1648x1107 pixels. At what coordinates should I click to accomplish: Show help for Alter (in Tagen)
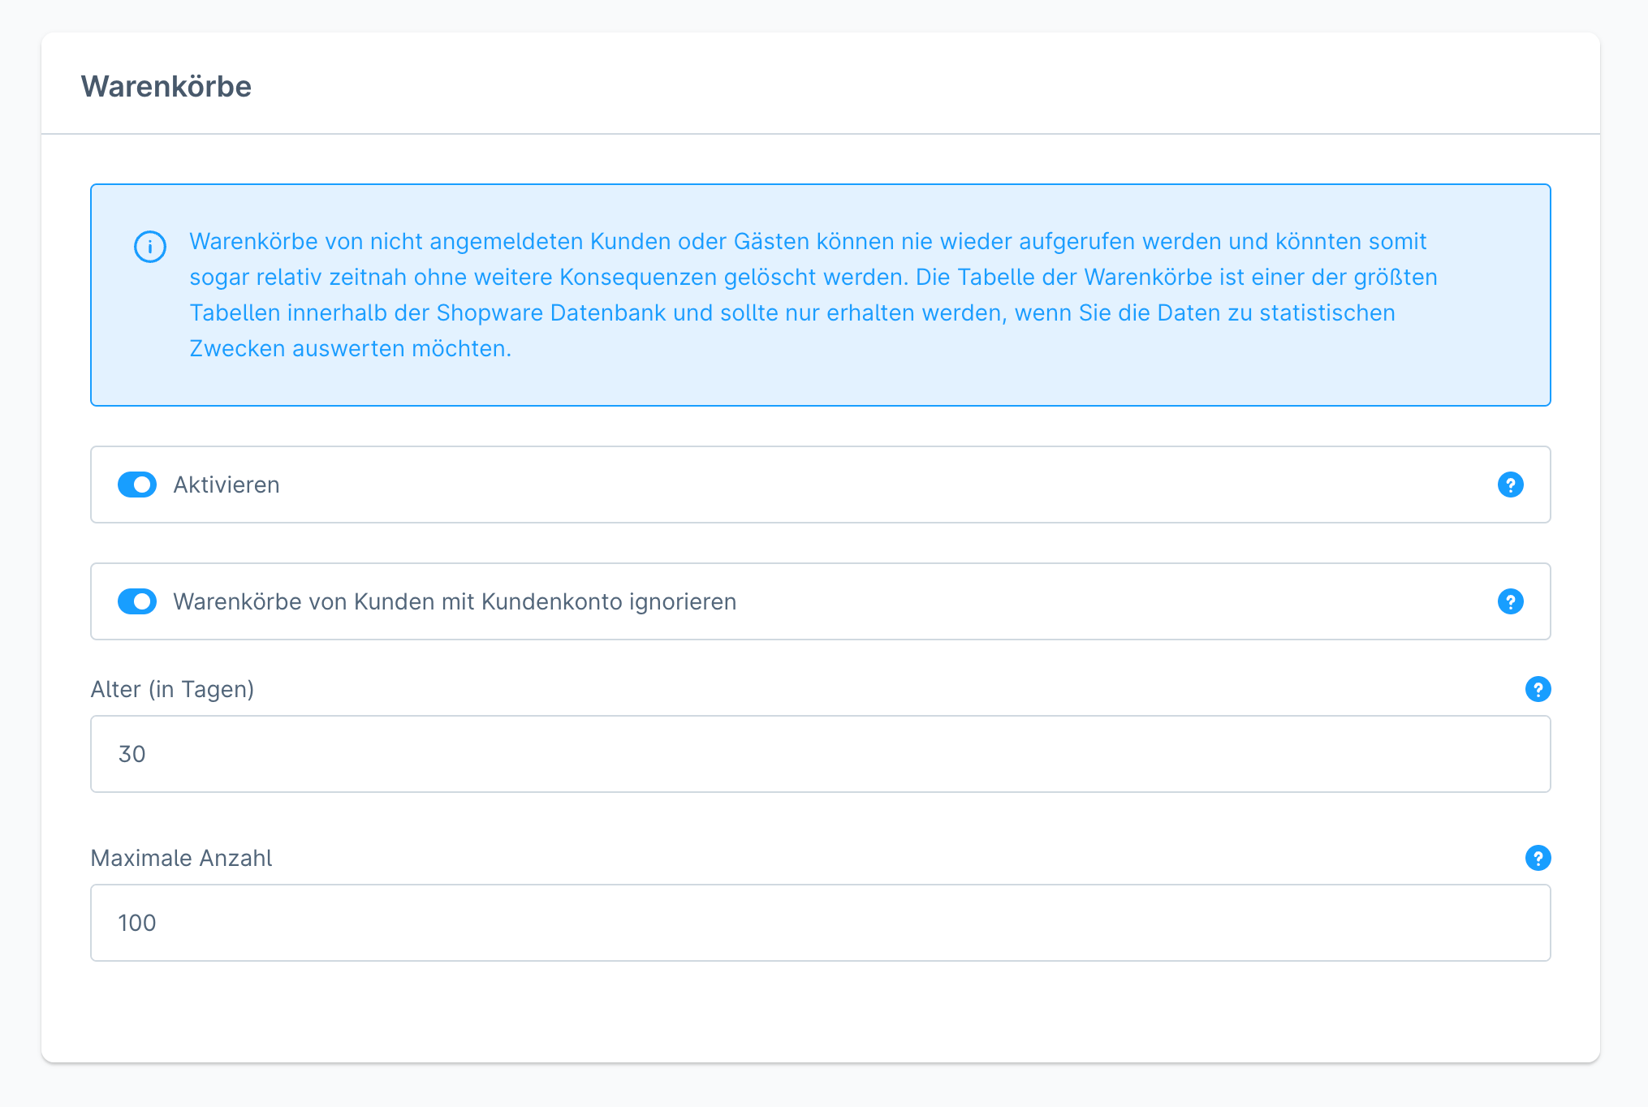pos(1538,689)
